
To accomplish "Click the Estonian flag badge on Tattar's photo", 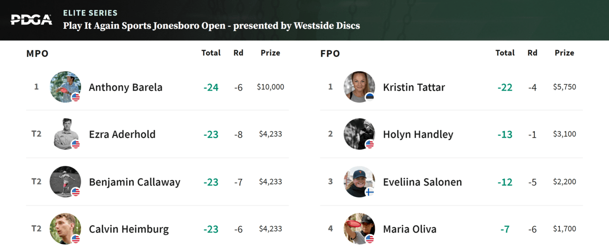I will point(370,97).
